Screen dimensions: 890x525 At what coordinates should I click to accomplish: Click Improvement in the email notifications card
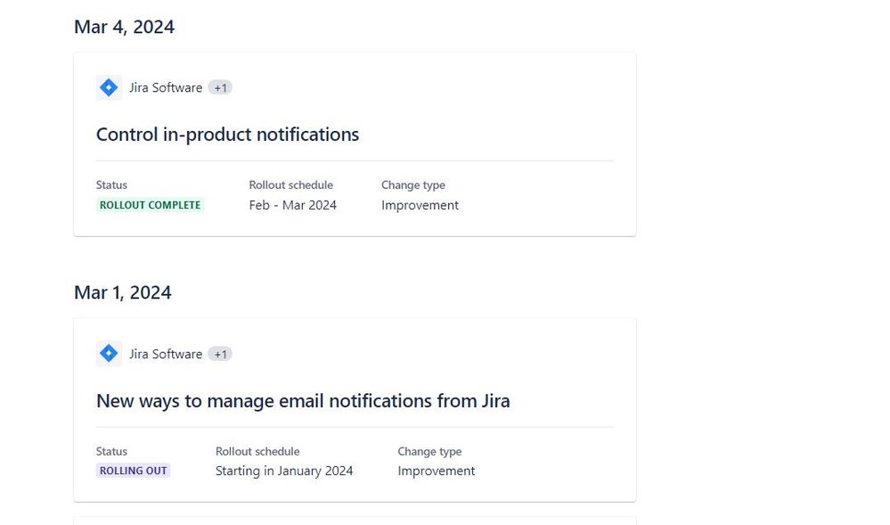(x=436, y=471)
